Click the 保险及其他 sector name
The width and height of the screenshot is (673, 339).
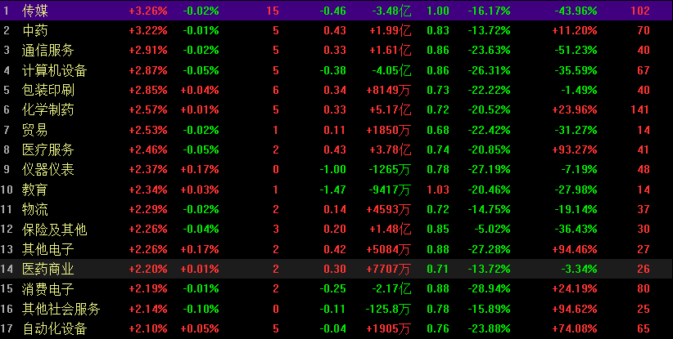pos(54,229)
